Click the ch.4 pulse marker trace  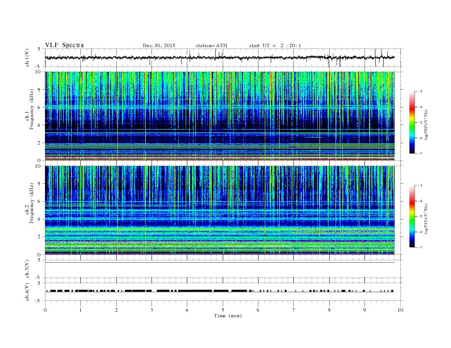tap(219, 291)
